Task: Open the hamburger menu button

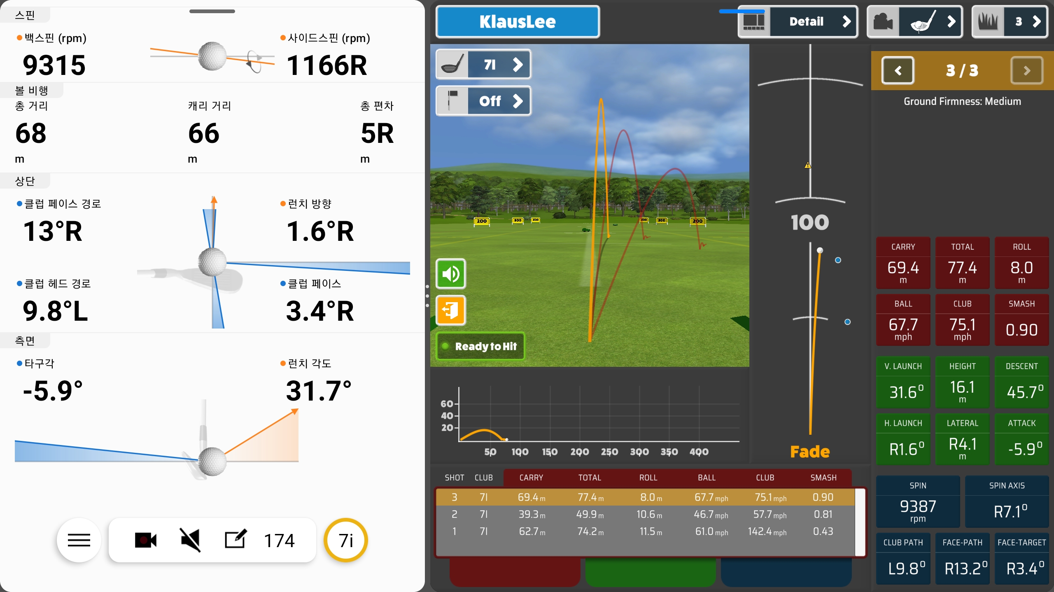Action: click(79, 540)
